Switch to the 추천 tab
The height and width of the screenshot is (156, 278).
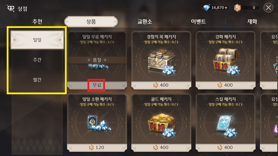[x=37, y=22]
